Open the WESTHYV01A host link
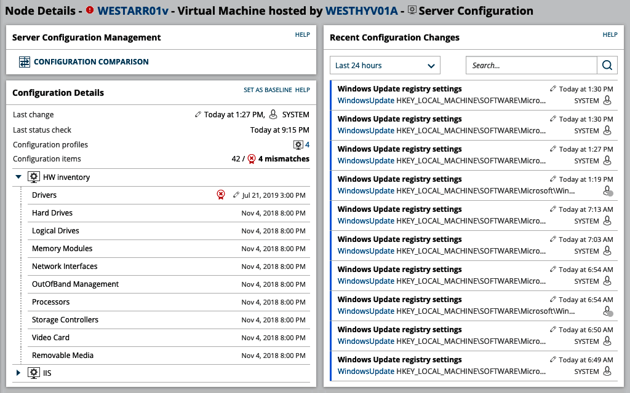The width and height of the screenshot is (630, 393). [x=361, y=11]
